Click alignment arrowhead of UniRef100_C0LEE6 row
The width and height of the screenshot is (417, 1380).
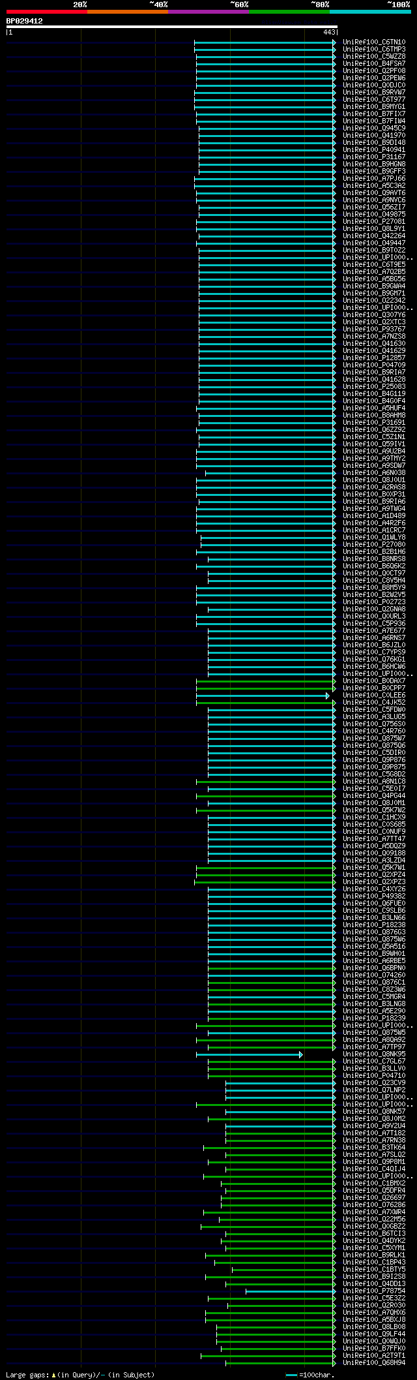tap(328, 696)
